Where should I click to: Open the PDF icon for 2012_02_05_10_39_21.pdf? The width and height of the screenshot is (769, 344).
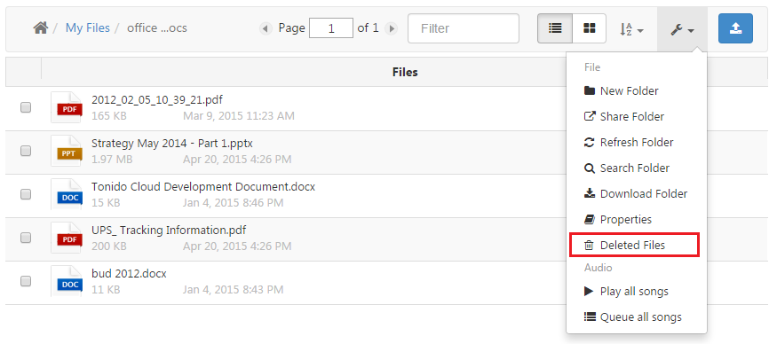(67, 107)
